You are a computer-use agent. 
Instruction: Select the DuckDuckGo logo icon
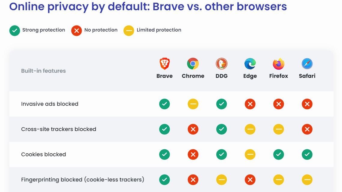point(222,64)
